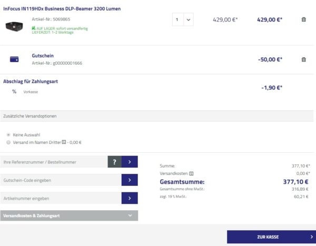316x246 pixels.
Task: Select Versand im Namen Dritter option
Action: (8, 142)
